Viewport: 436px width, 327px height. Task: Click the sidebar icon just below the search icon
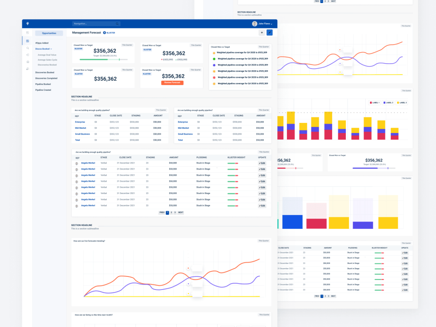27,55
